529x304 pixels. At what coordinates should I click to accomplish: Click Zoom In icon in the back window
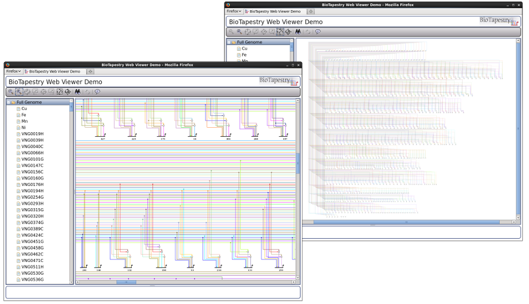click(x=239, y=32)
